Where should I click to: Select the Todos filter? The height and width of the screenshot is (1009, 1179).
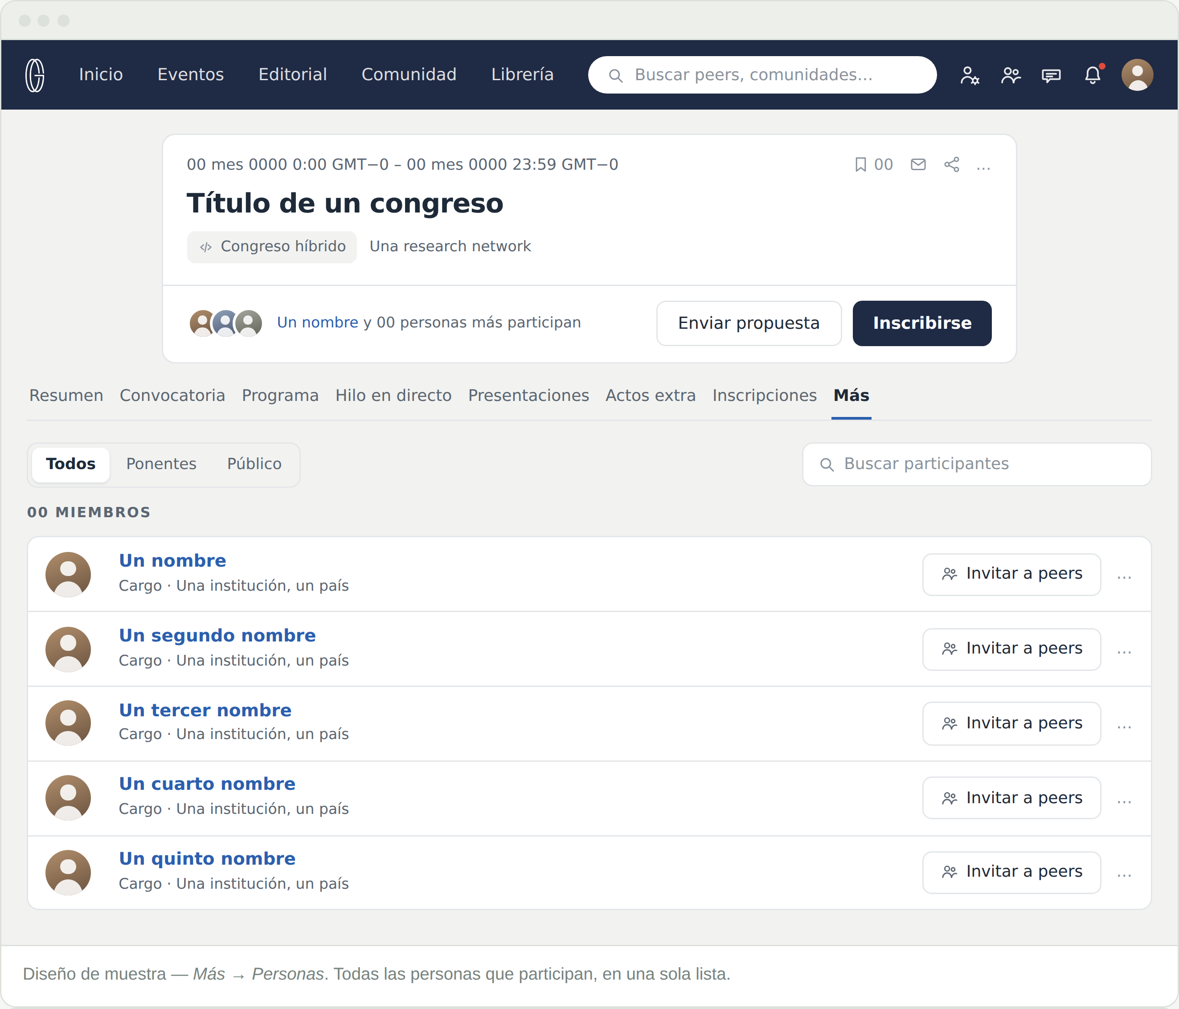point(70,464)
